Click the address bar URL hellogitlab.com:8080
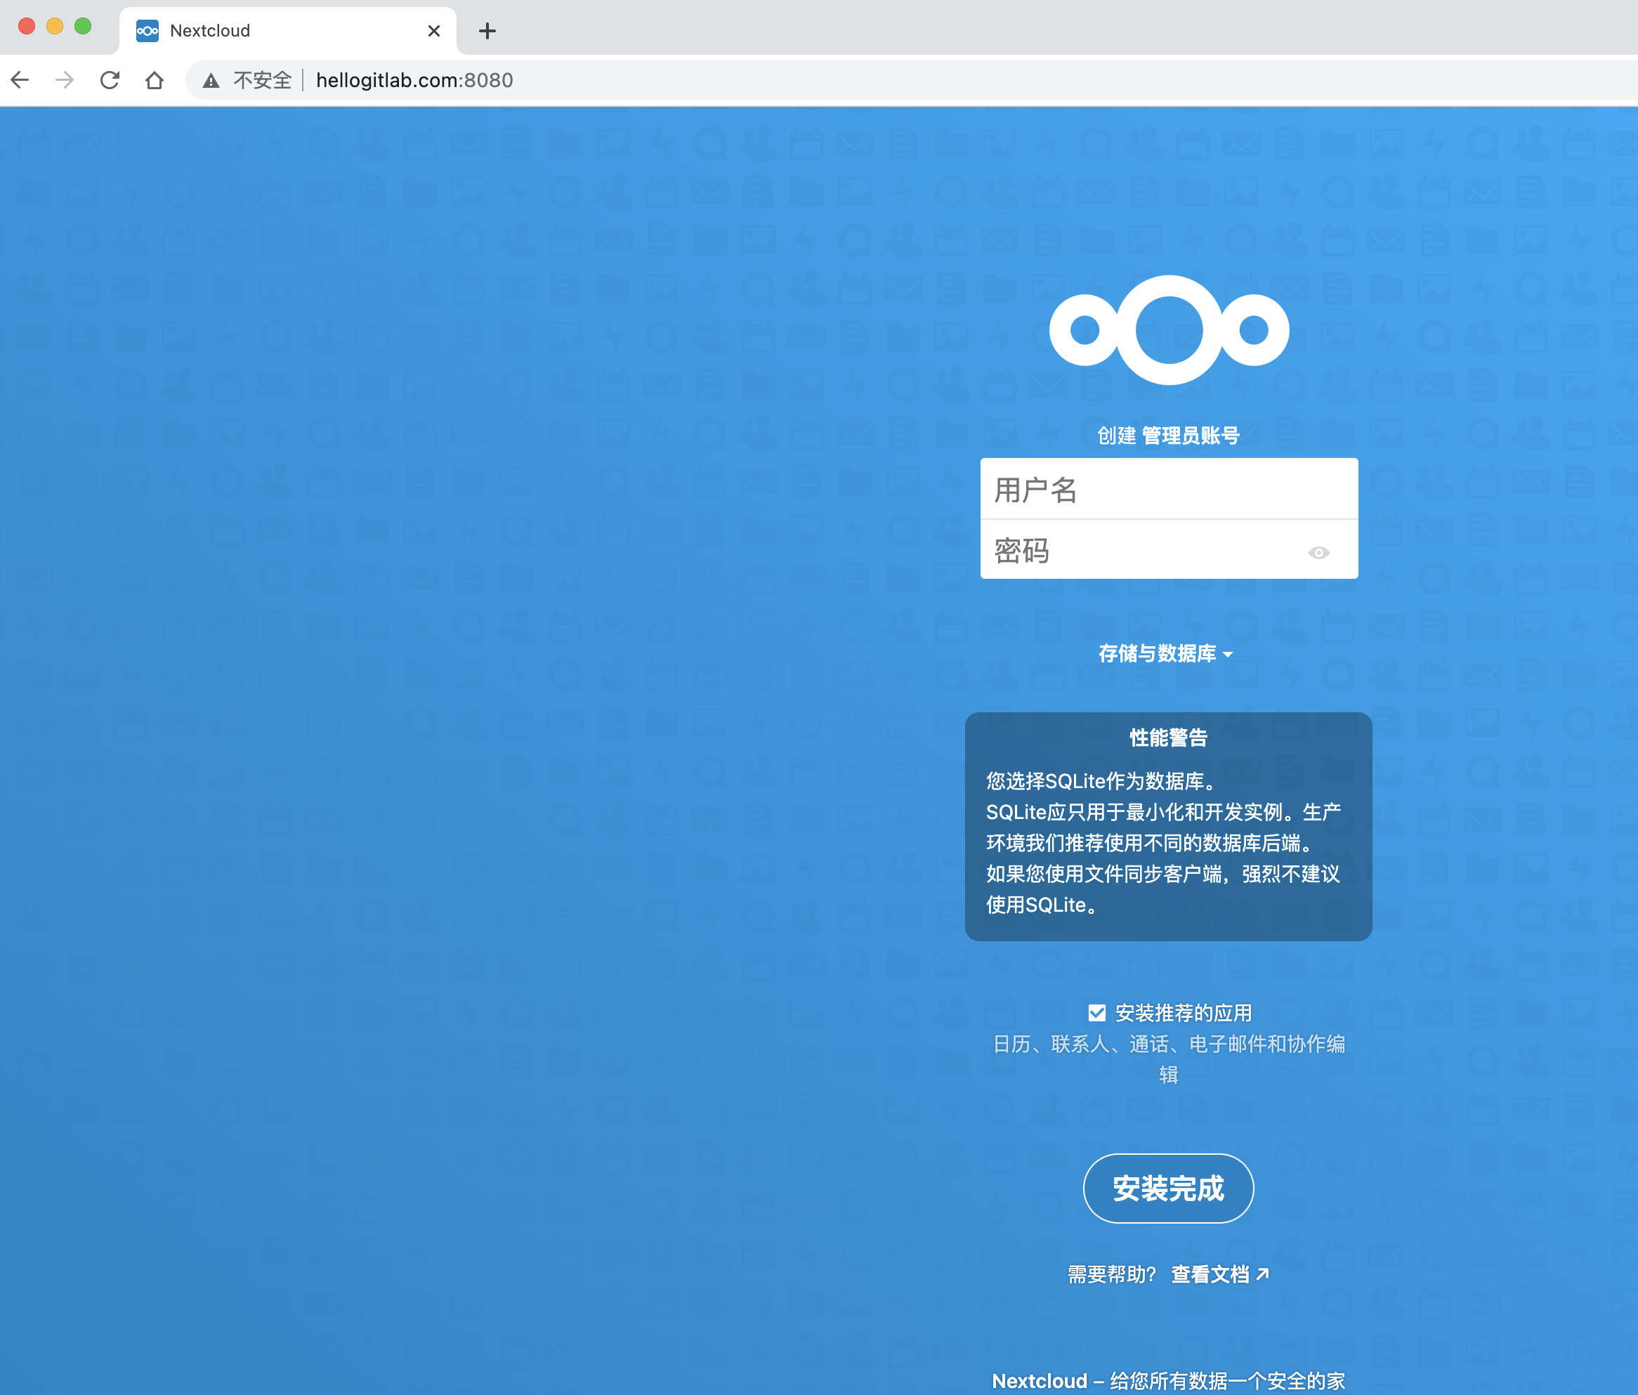 (x=415, y=81)
